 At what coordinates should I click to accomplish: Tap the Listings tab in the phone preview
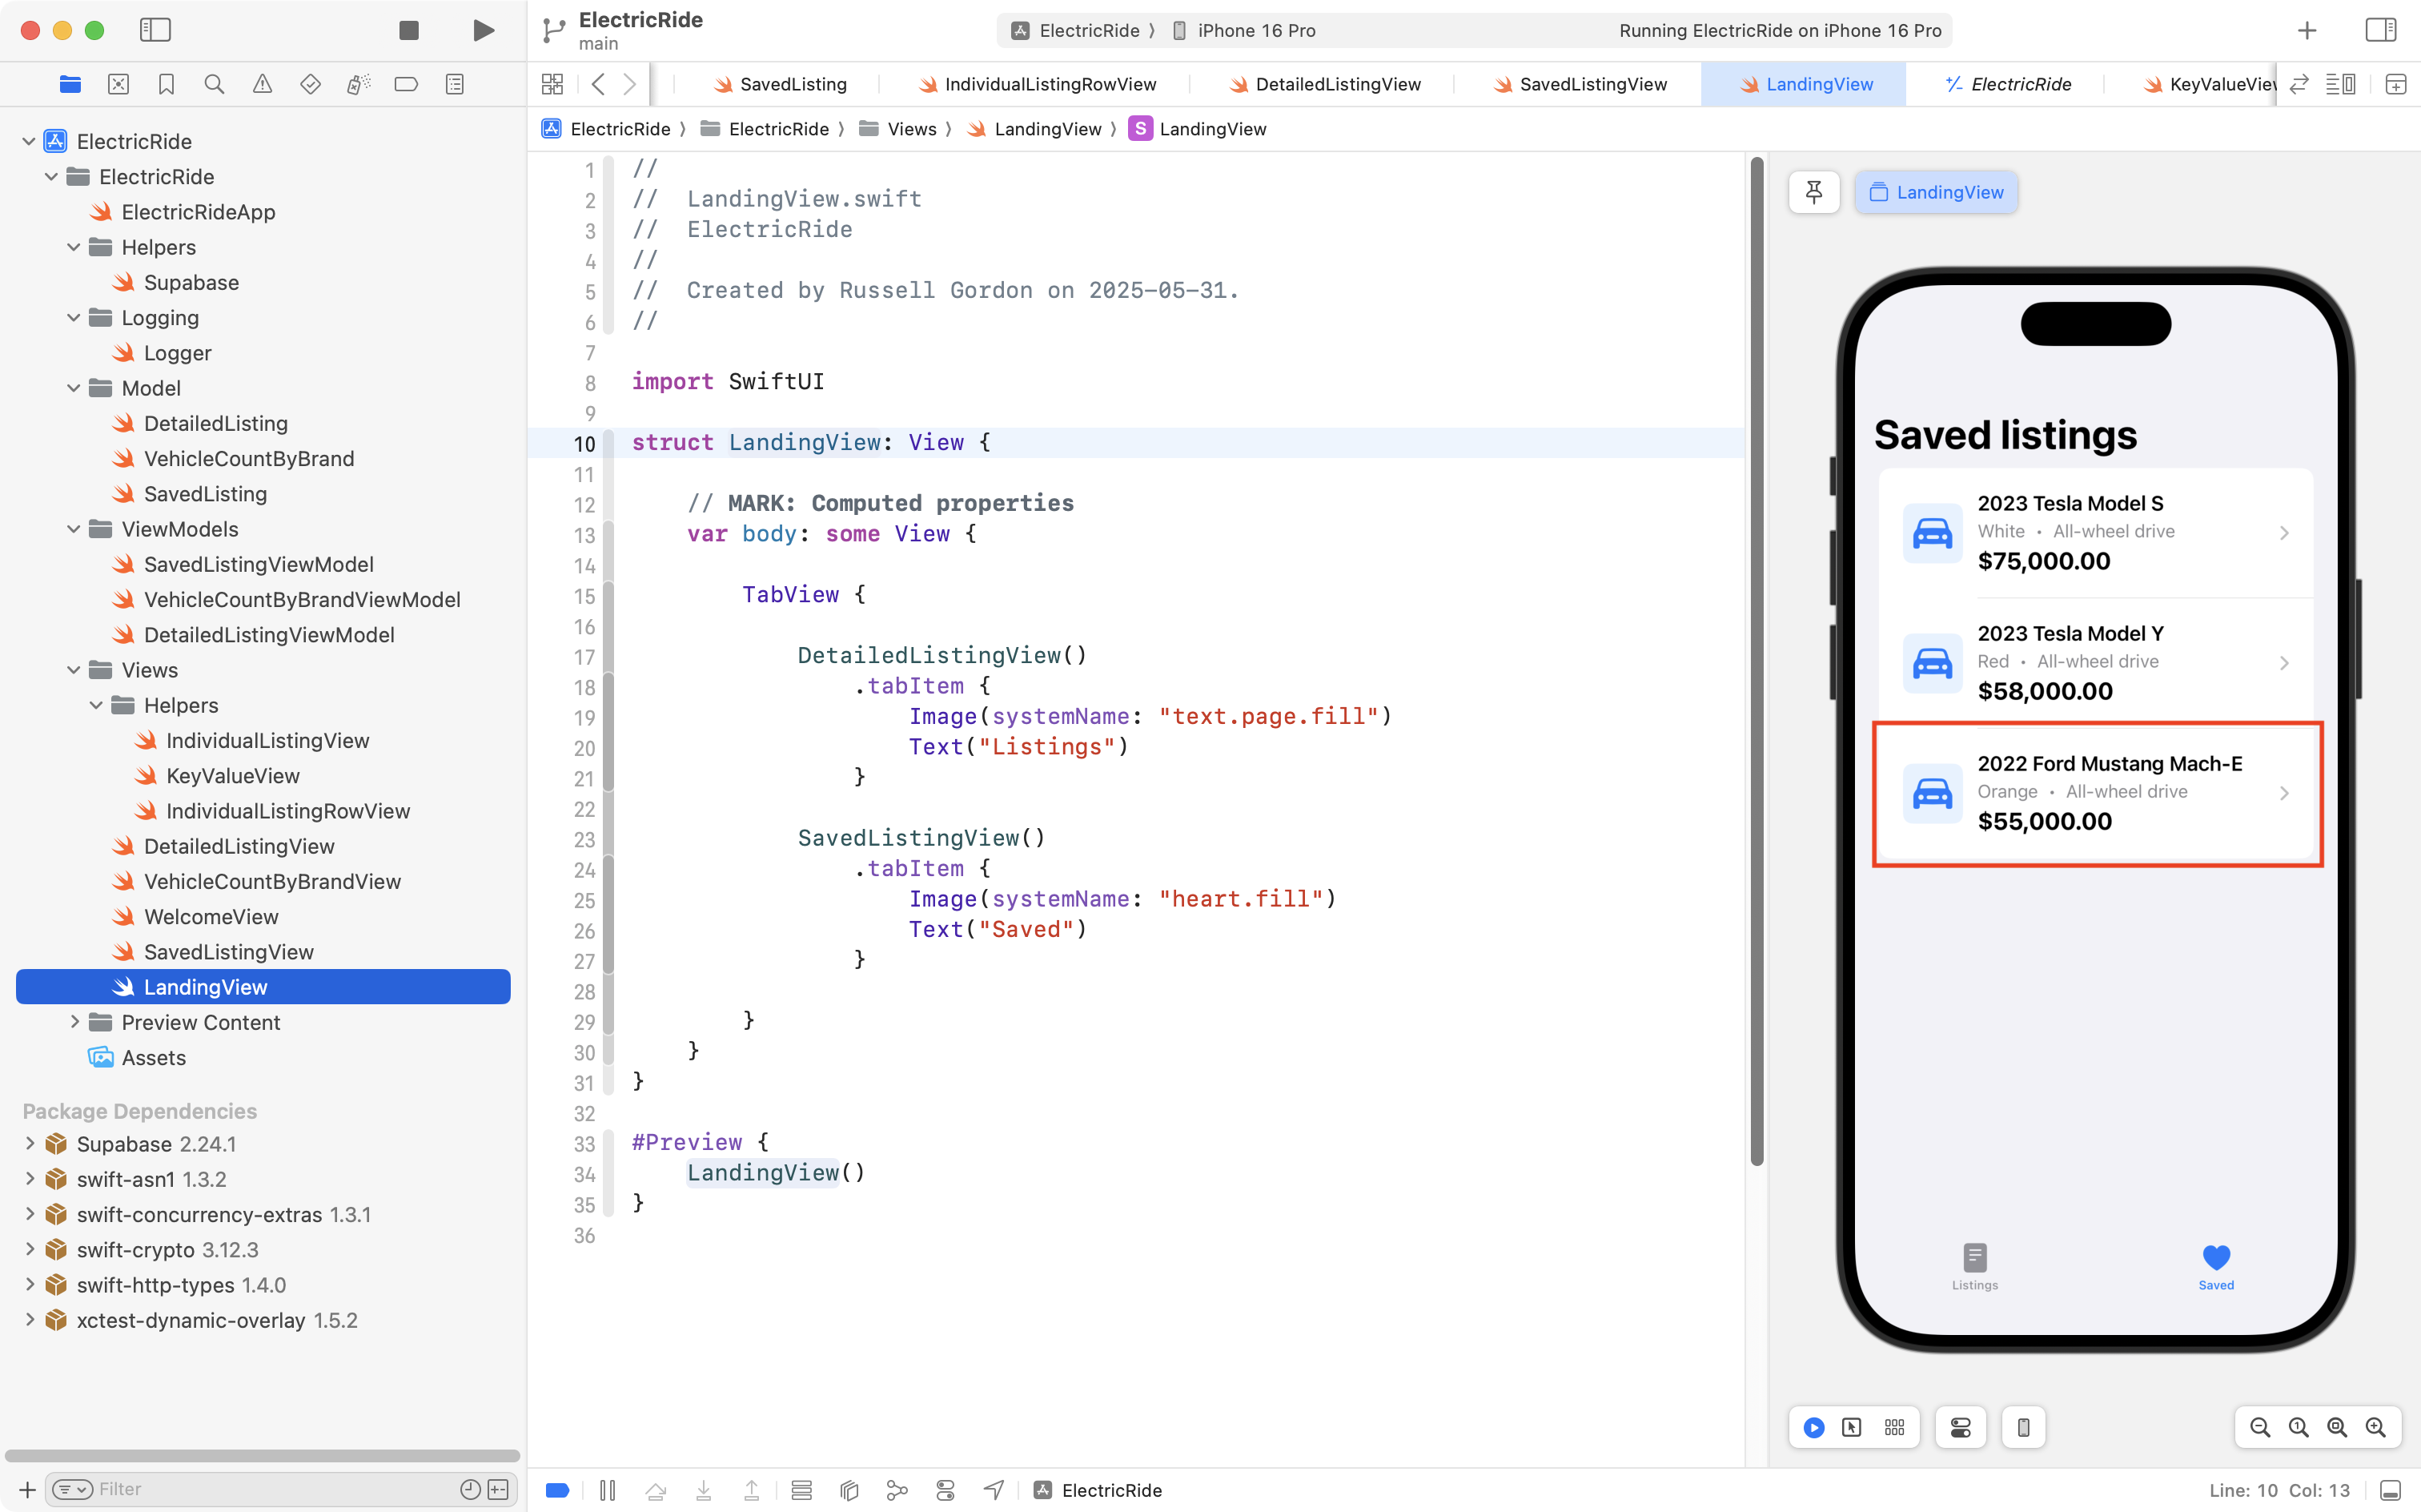1974,1266
